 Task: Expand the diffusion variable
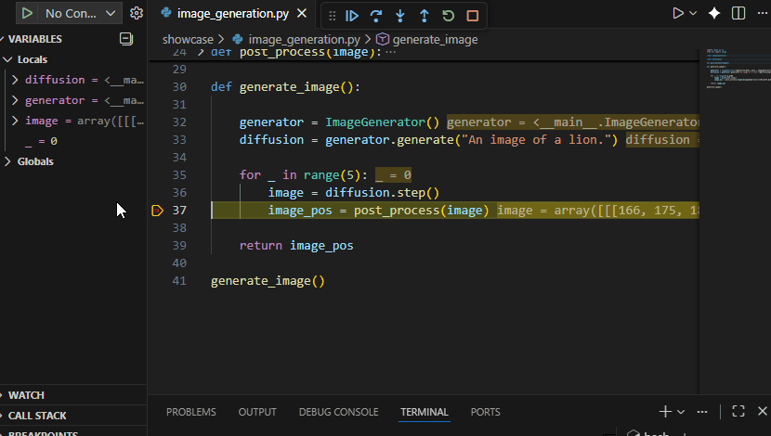click(x=15, y=80)
